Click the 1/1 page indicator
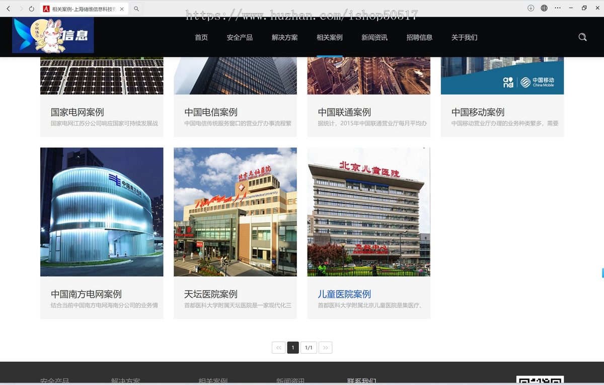The image size is (604, 385). tap(309, 347)
